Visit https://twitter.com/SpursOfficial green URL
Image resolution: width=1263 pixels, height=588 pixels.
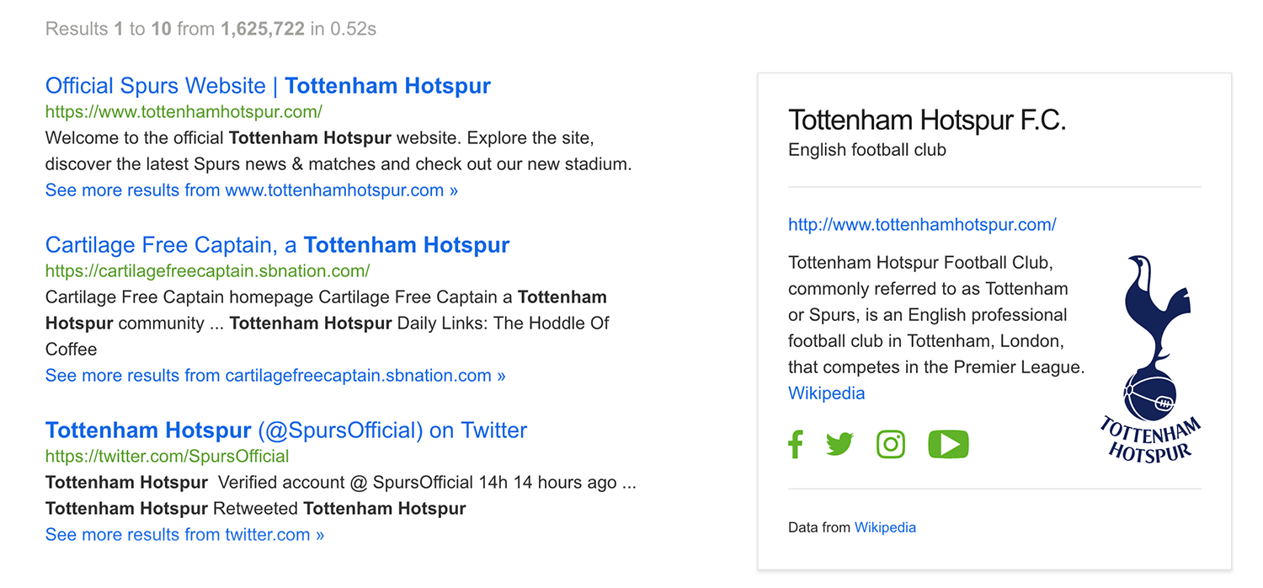click(168, 457)
